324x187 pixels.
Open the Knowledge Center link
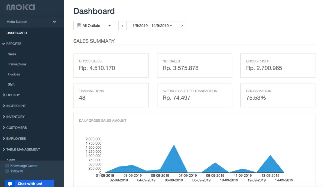tap(24, 166)
